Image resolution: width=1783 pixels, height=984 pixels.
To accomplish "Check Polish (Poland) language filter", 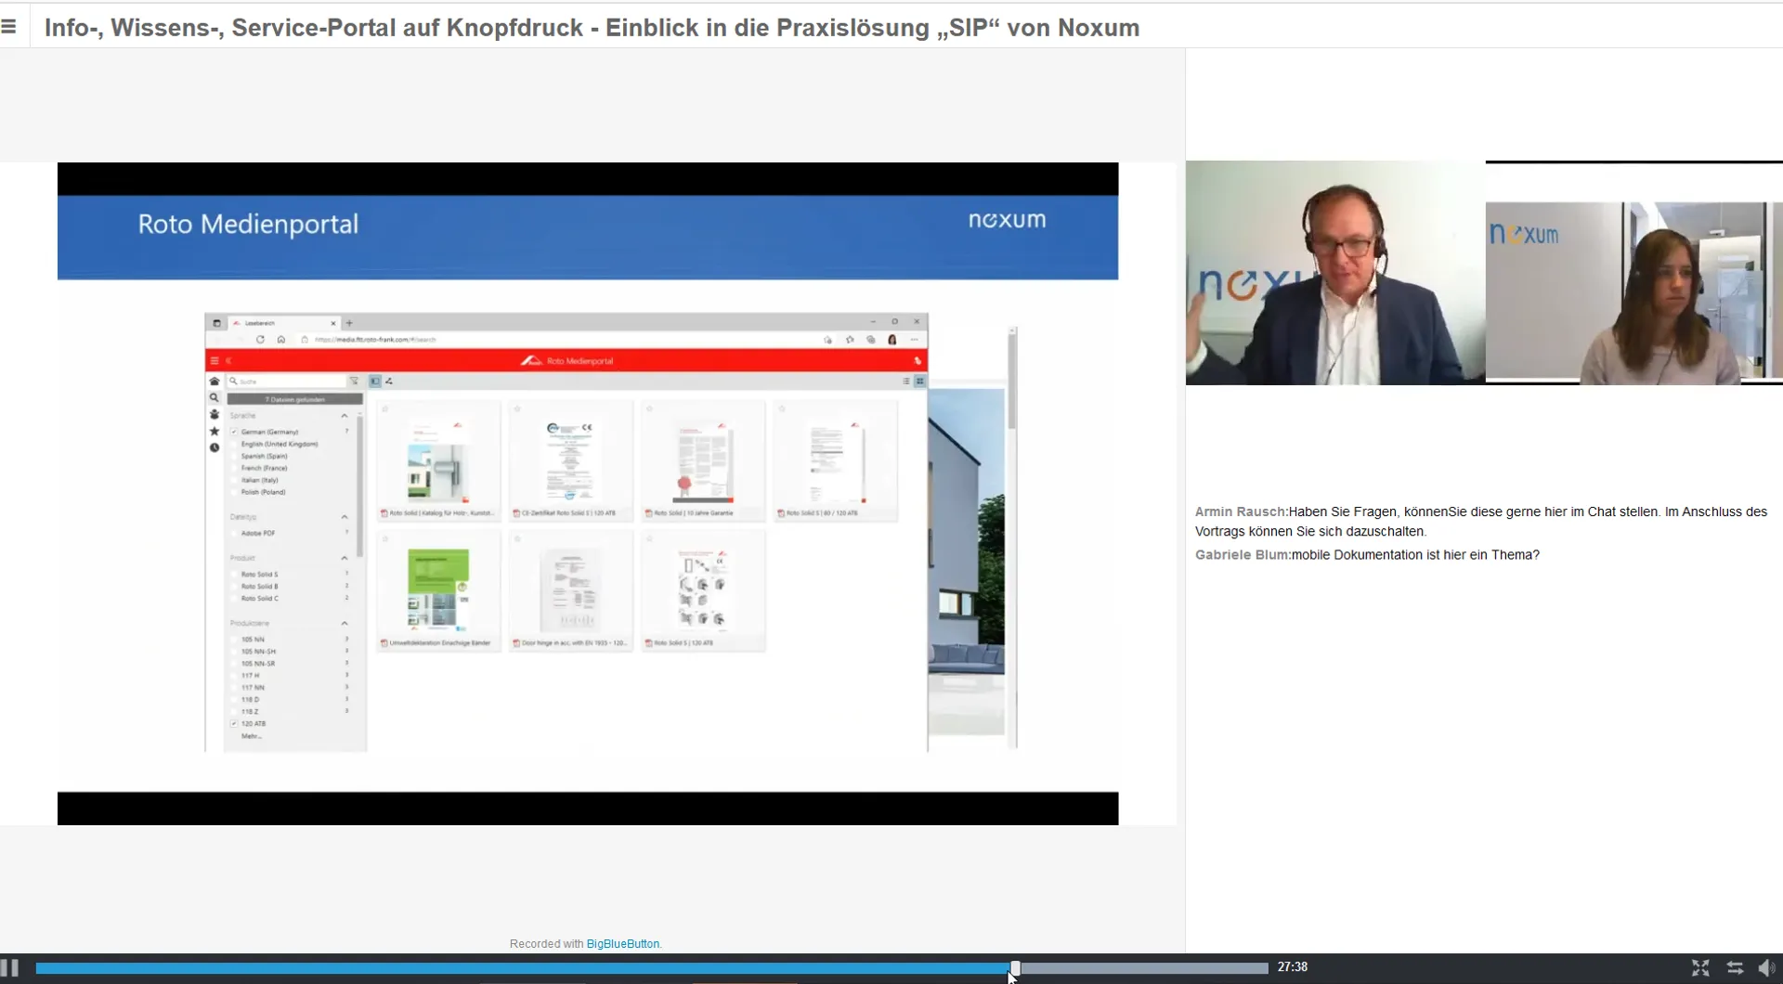I will point(234,492).
